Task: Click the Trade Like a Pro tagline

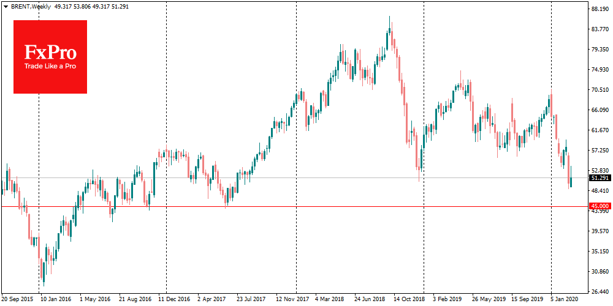Action: [50, 66]
